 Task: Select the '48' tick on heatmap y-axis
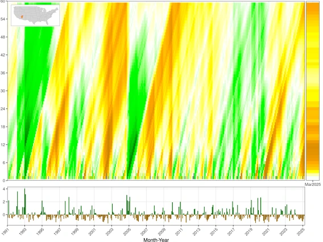pyautogui.click(x=3, y=37)
